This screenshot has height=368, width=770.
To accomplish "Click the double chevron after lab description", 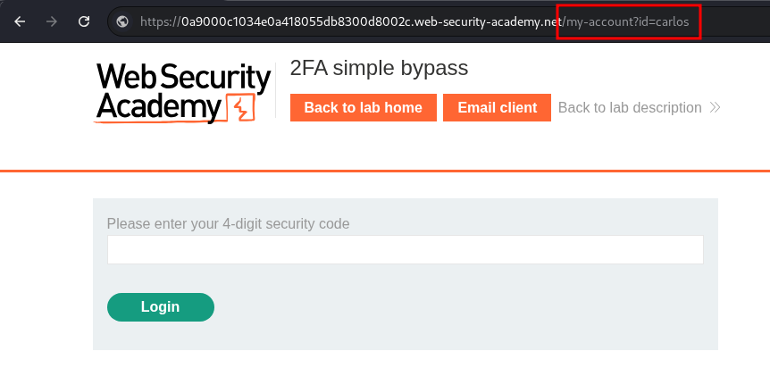I will 714,108.
